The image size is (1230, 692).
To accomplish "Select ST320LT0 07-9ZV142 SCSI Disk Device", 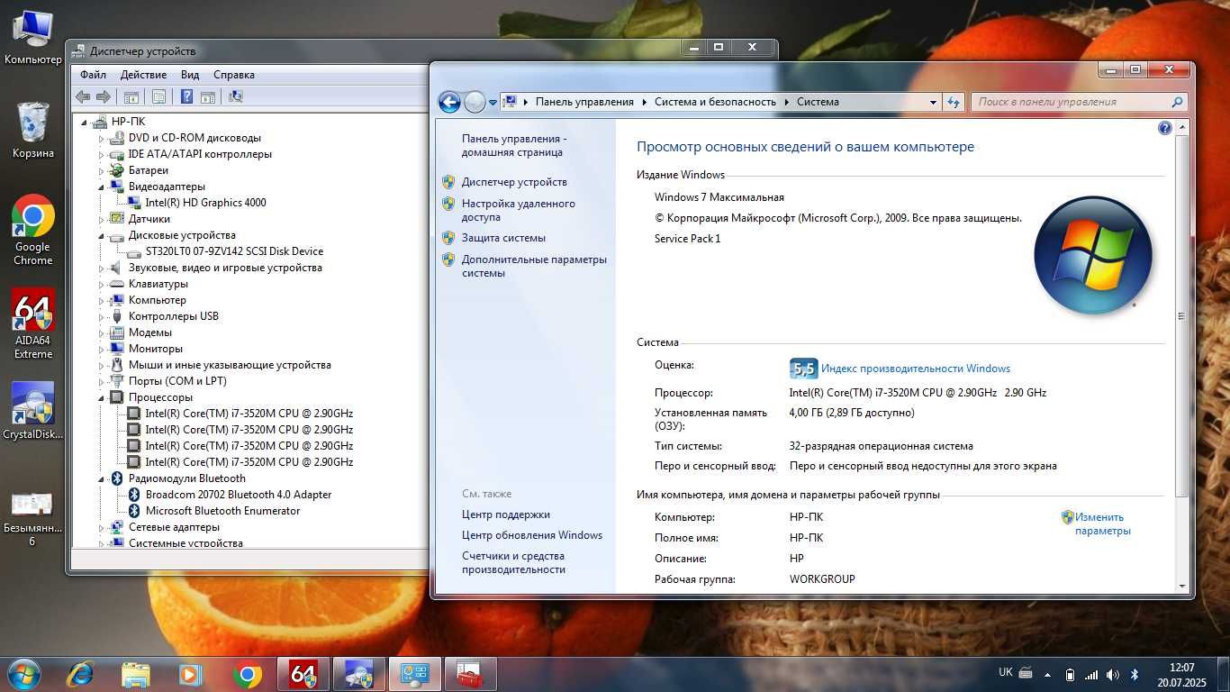I will [234, 251].
